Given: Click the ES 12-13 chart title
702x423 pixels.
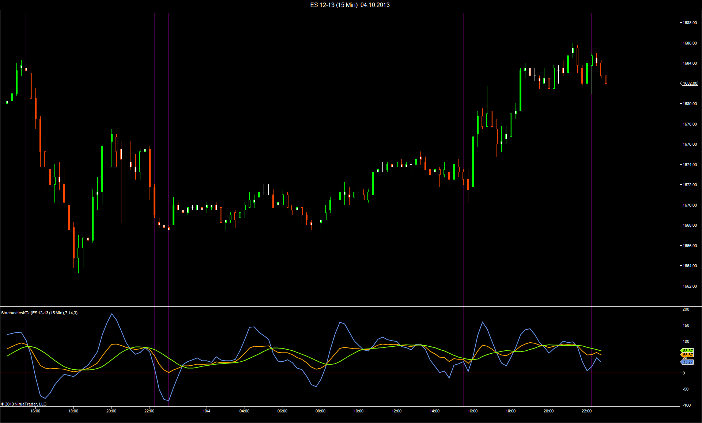Looking at the screenshot, I should click(x=350, y=5).
